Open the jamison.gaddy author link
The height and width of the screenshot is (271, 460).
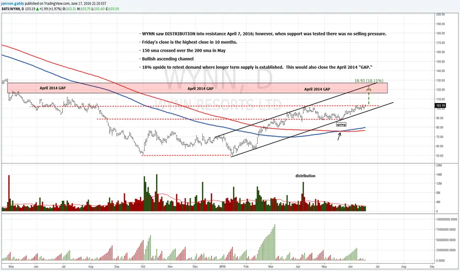tap(13, 3)
